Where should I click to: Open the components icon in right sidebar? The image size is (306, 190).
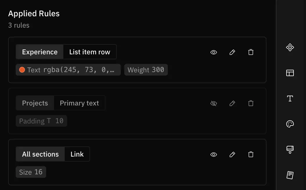pos(290,47)
